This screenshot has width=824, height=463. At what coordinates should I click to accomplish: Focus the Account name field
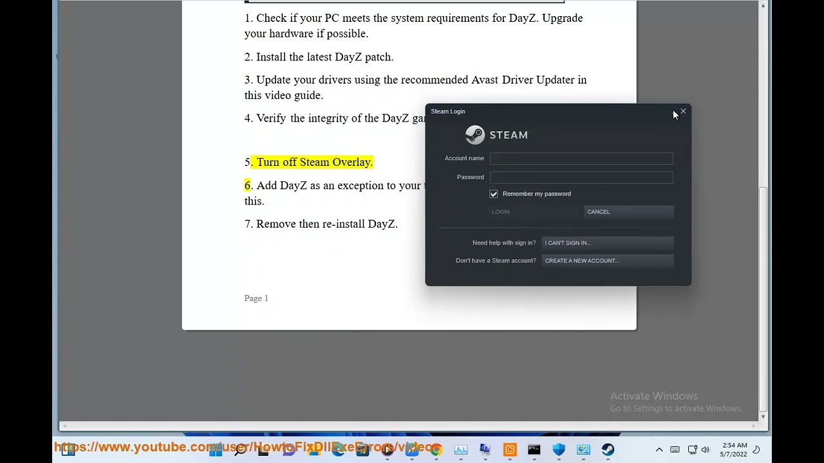pos(581,158)
